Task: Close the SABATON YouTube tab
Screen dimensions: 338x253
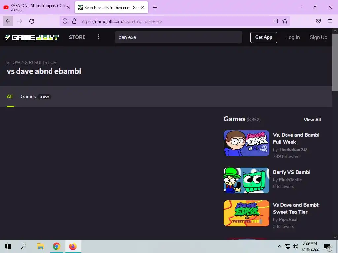Action: click(x=68, y=7)
